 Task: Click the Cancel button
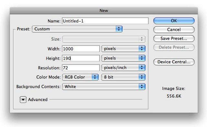click(x=174, y=30)
